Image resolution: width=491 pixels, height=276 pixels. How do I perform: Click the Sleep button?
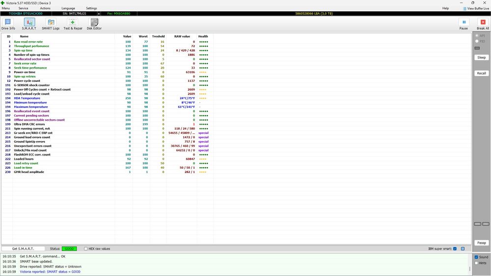[x=481, y=57]
